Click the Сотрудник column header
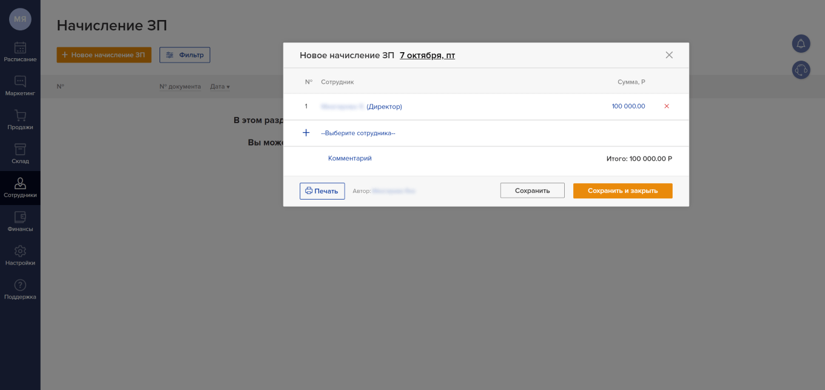The image size is (825, 390). (337, 82)
